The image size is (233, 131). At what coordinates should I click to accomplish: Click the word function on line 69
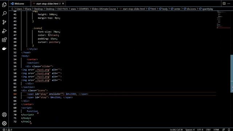[x=32, y=111]
